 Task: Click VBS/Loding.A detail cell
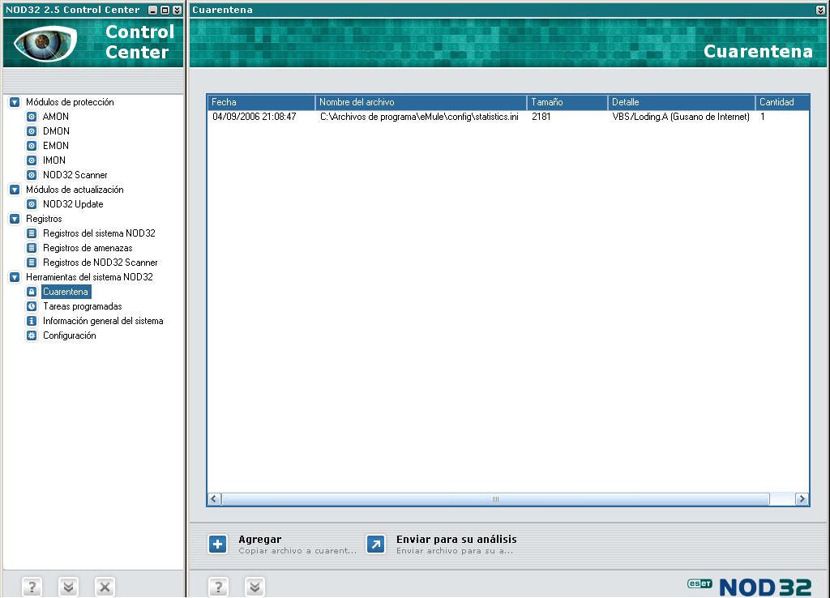[681, 117]
